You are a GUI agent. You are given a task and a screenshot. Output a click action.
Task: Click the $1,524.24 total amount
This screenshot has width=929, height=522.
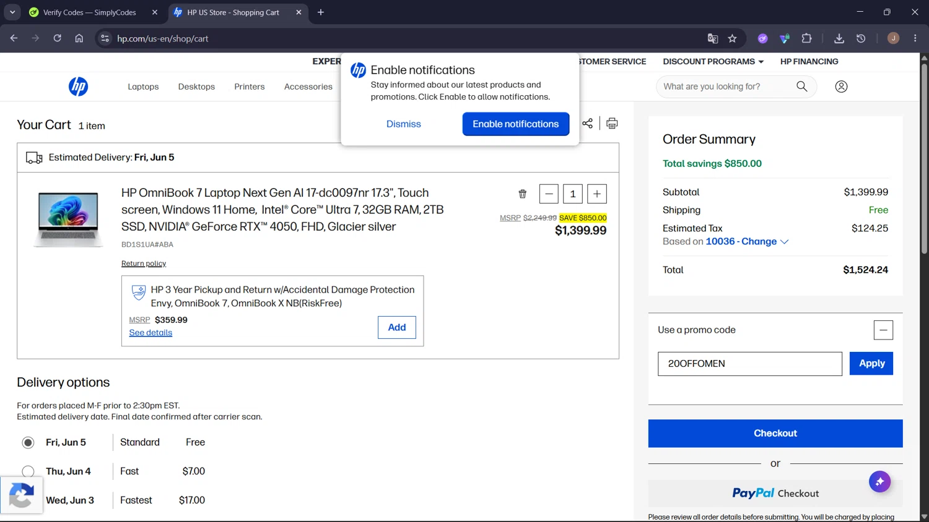click(x=865, y=270)
